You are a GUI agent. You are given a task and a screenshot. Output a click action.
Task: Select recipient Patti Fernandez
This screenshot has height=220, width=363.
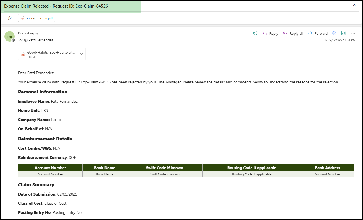pos(42,40)
